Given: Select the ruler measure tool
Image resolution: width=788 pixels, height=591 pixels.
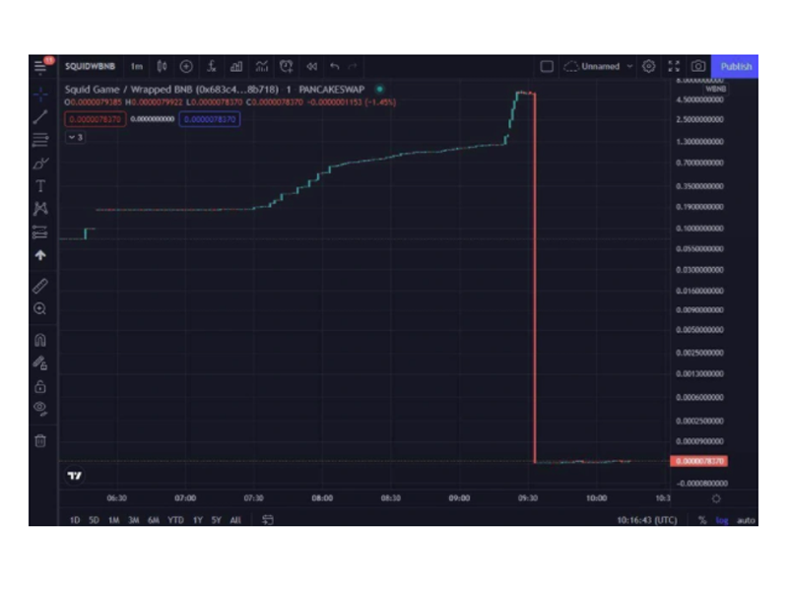Looking at the screenshot, I should pos(40,286).
